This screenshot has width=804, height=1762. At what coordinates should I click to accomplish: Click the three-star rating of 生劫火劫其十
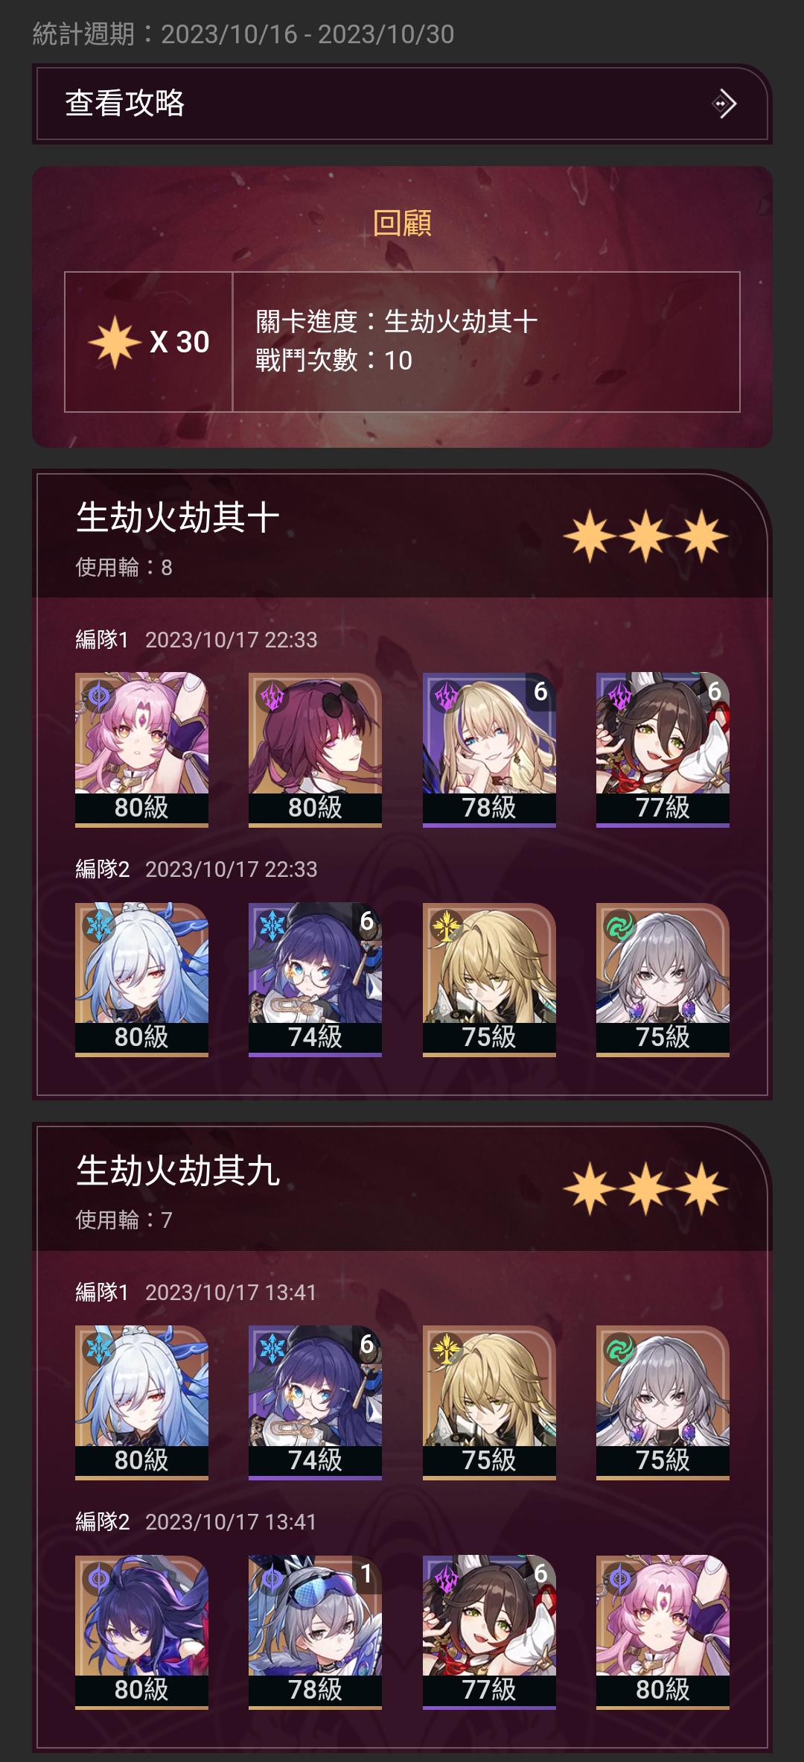(645, 536)
